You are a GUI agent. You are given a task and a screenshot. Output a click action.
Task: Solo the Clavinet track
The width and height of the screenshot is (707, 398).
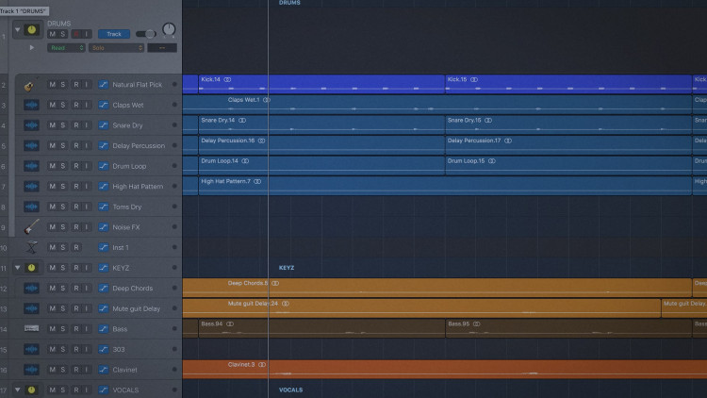point(62,370)
